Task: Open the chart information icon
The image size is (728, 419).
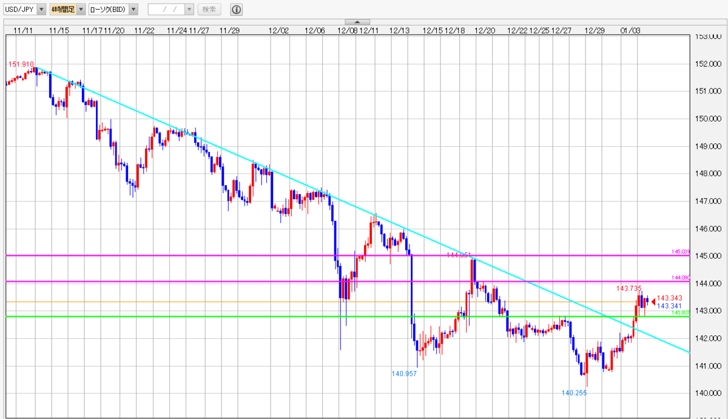Action: click(x=236, y=10)
